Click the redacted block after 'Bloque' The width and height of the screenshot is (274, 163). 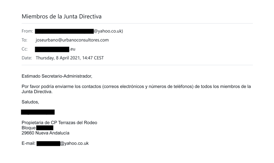click(45, 128)
